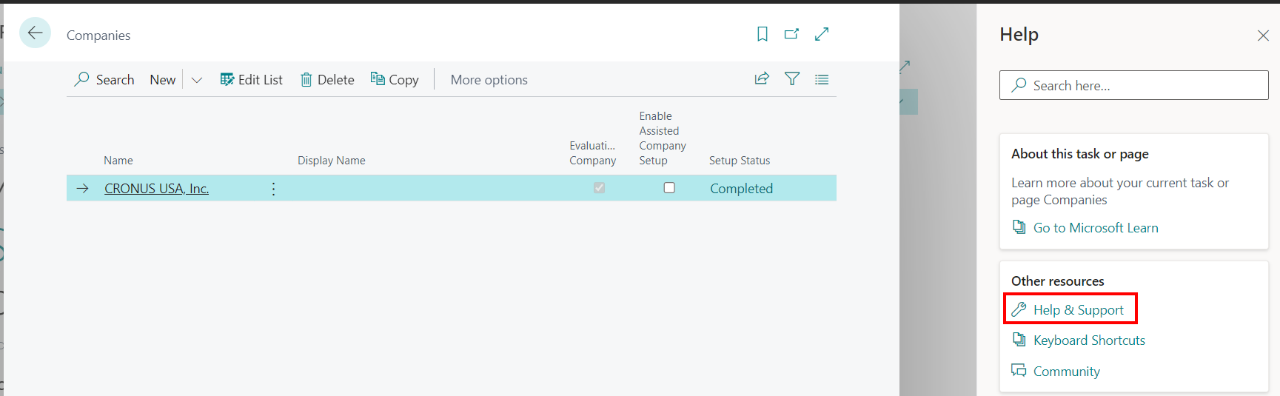1280x396 pixels.
Task: Change list view layout icon
Action: [x=822, y=79]
